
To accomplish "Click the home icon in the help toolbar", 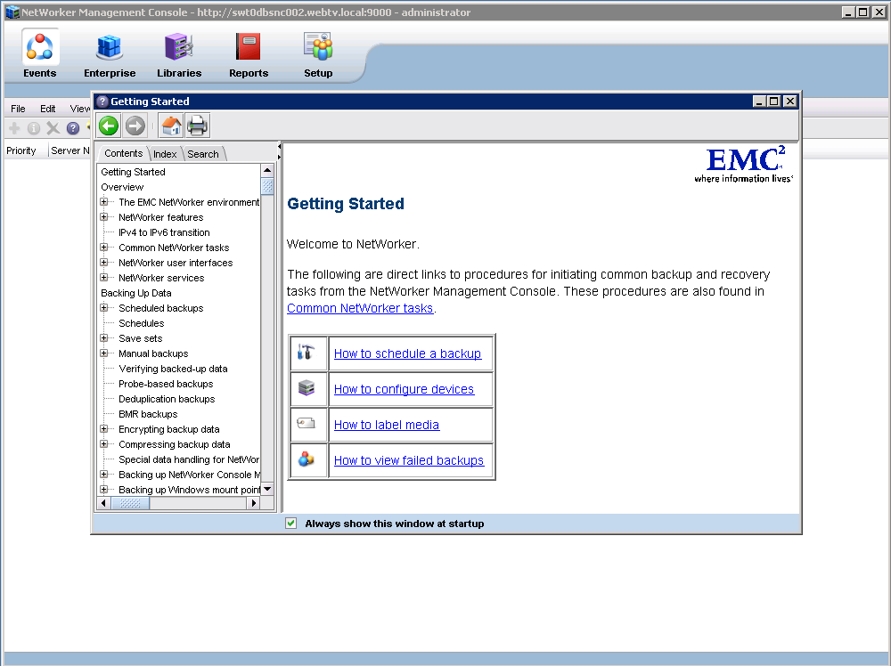I will (x=169, y=125).
